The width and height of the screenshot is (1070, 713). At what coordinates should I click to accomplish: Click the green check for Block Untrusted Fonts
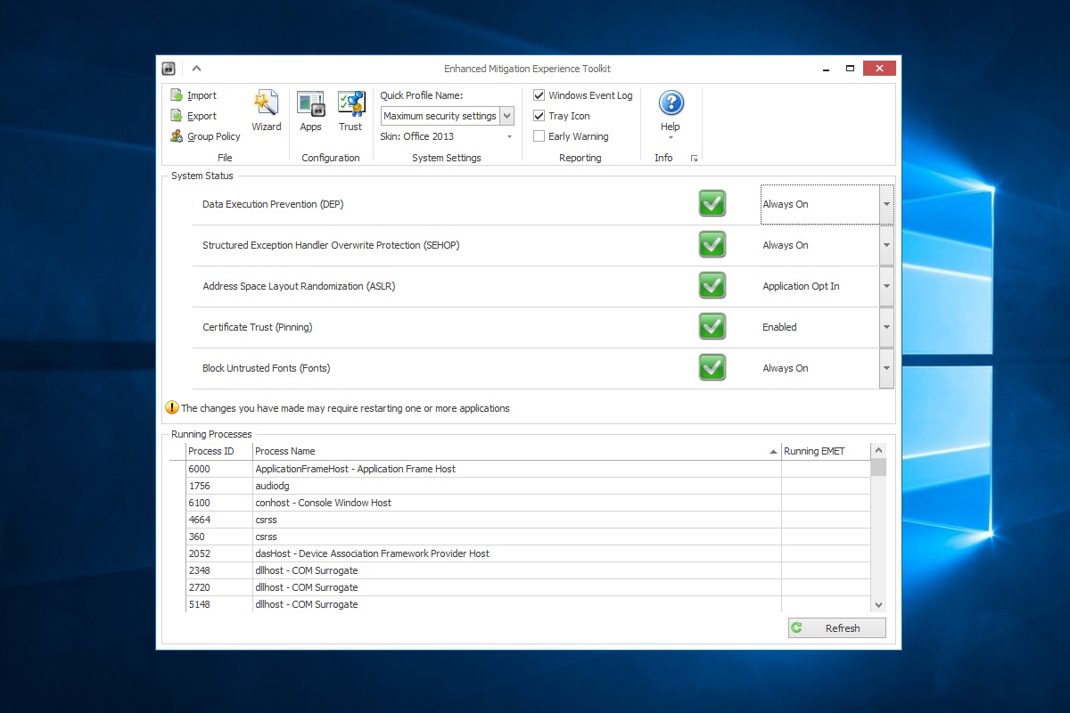point(712,368)
